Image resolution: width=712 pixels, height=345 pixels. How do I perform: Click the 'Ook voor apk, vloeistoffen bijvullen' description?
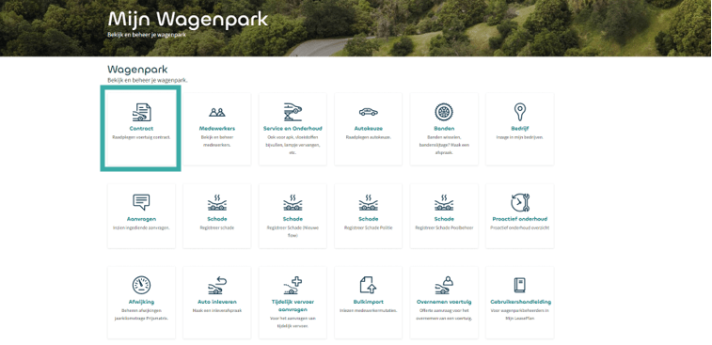pos(293,145)
